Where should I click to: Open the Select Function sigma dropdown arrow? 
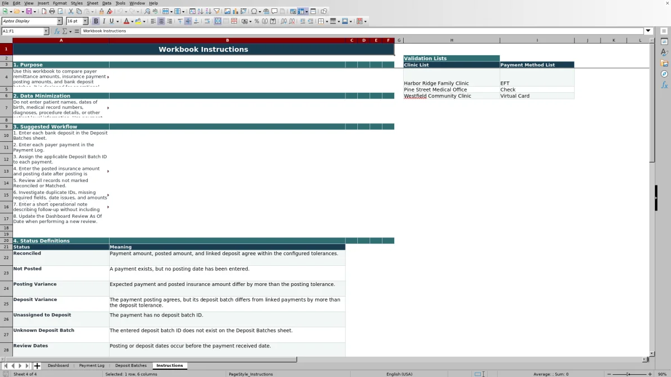coord(70,31)
